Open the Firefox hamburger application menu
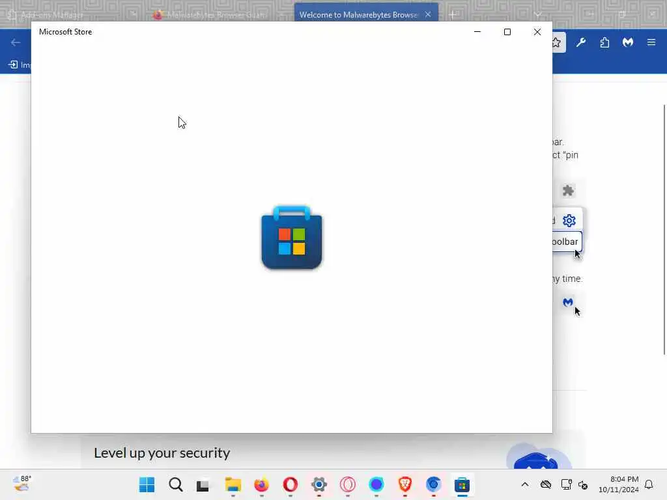The width and height of the screenshot is (667, 500). [x=651, y=42]
